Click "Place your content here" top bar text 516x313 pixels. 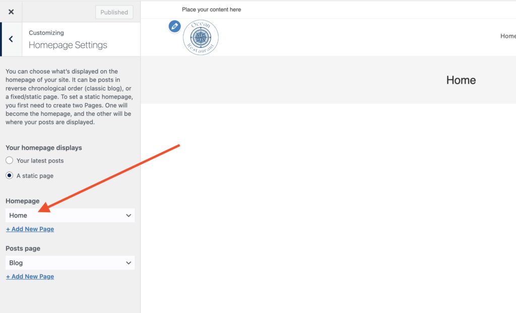211,10
